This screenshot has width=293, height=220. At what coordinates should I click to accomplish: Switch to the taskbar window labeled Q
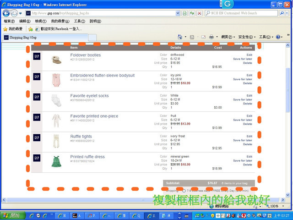pos(136,216)
